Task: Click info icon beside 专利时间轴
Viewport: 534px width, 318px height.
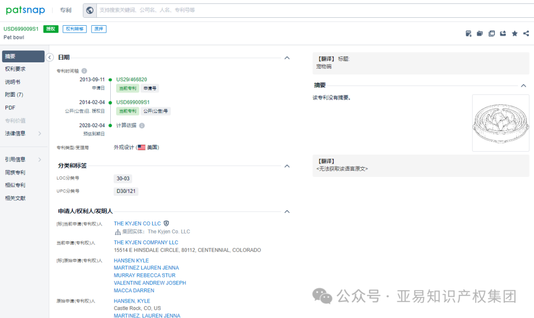Action: coord(84,71)
